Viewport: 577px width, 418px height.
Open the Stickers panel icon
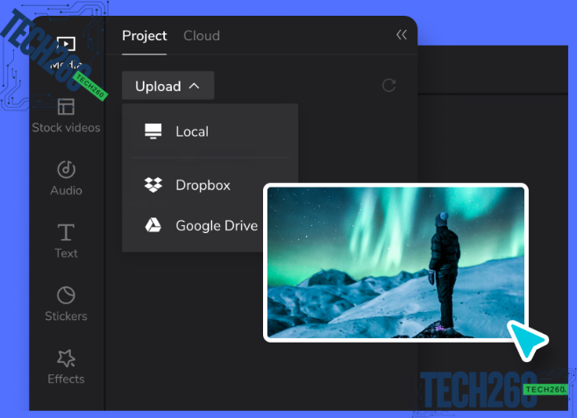(x=66, y=296)
